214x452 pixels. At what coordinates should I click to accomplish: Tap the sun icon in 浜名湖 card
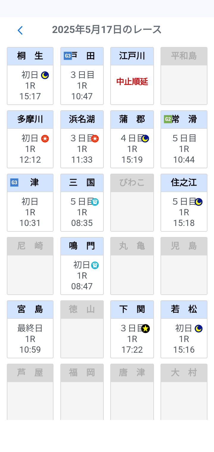(95, 139)
